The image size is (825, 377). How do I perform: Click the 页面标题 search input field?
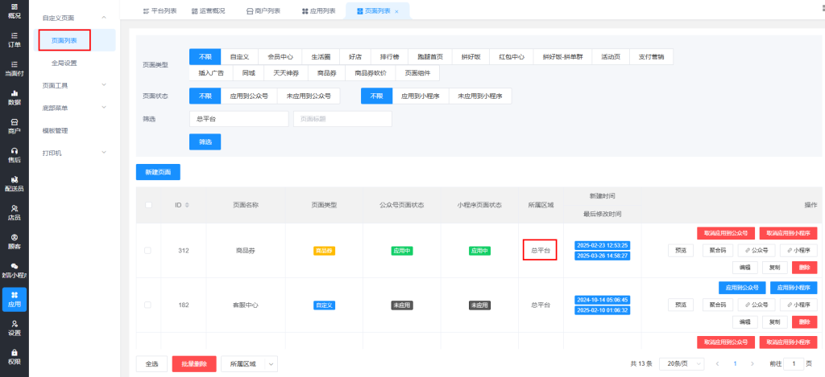coord(342,119)
